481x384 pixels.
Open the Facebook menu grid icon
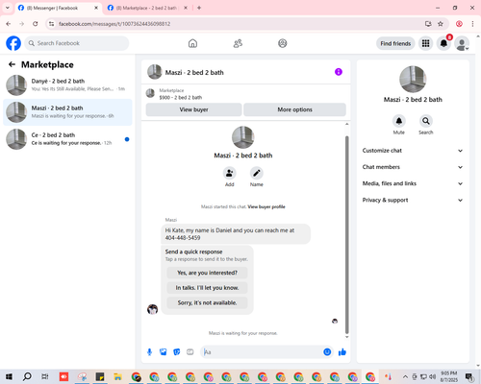point(425,43)
